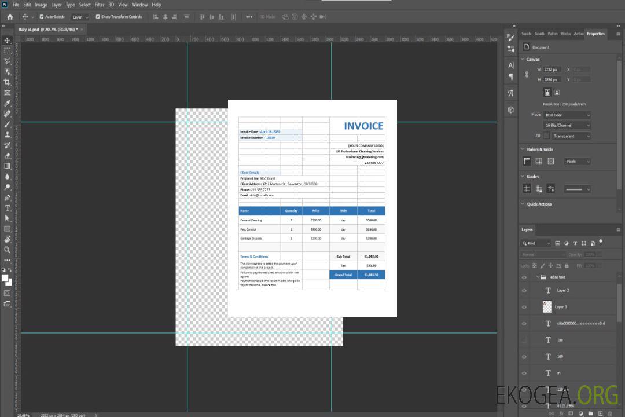Open the Character panel icon
The height and width of the screenshot is (417, 625).
[x=511, y=65]
